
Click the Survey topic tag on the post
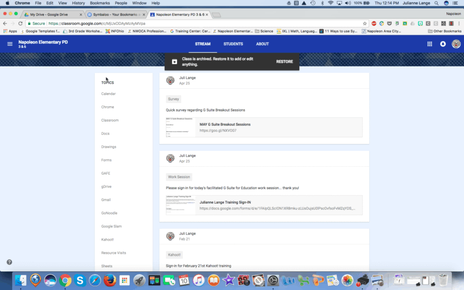click(173, 99)
